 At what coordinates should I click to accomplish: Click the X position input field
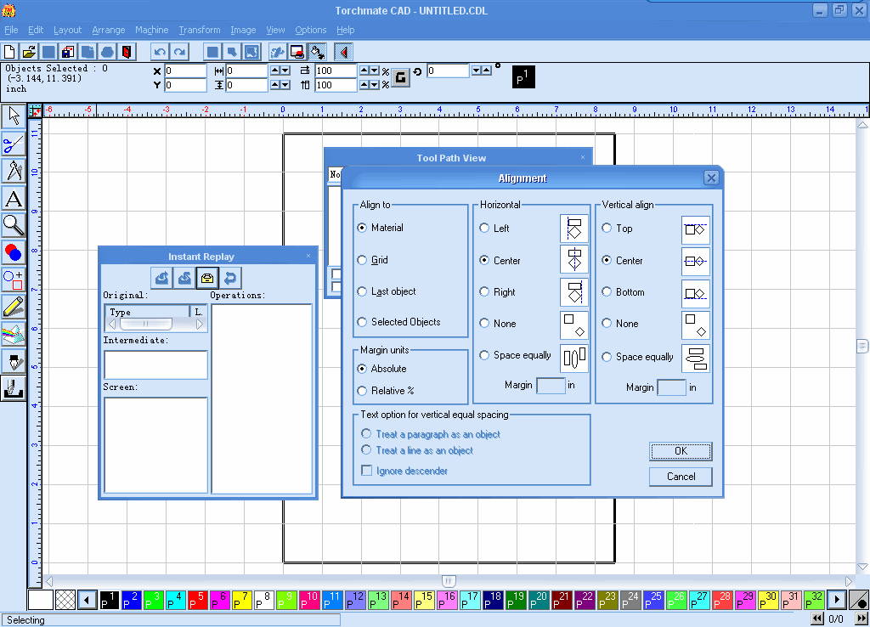click(185, 71)
